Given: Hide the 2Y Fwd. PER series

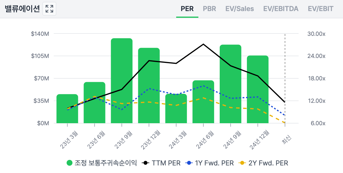Looking at the screenshot, I should pyautogui.click(x=263, y=163).
